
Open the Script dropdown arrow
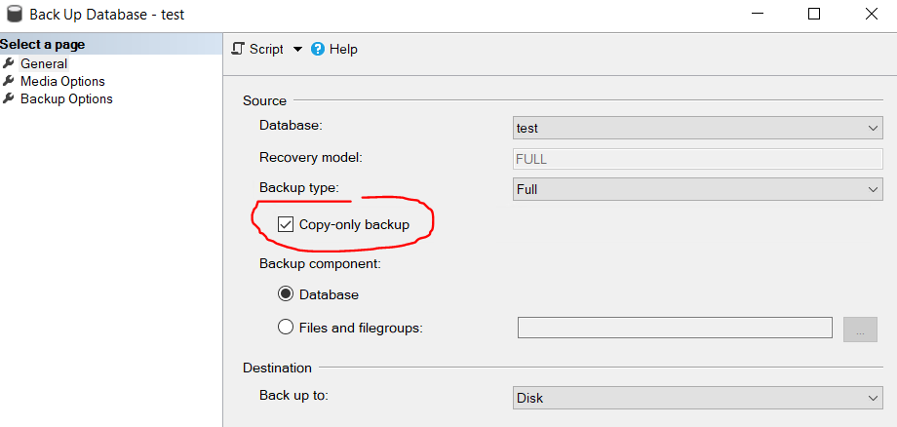(x=297, y=50)
